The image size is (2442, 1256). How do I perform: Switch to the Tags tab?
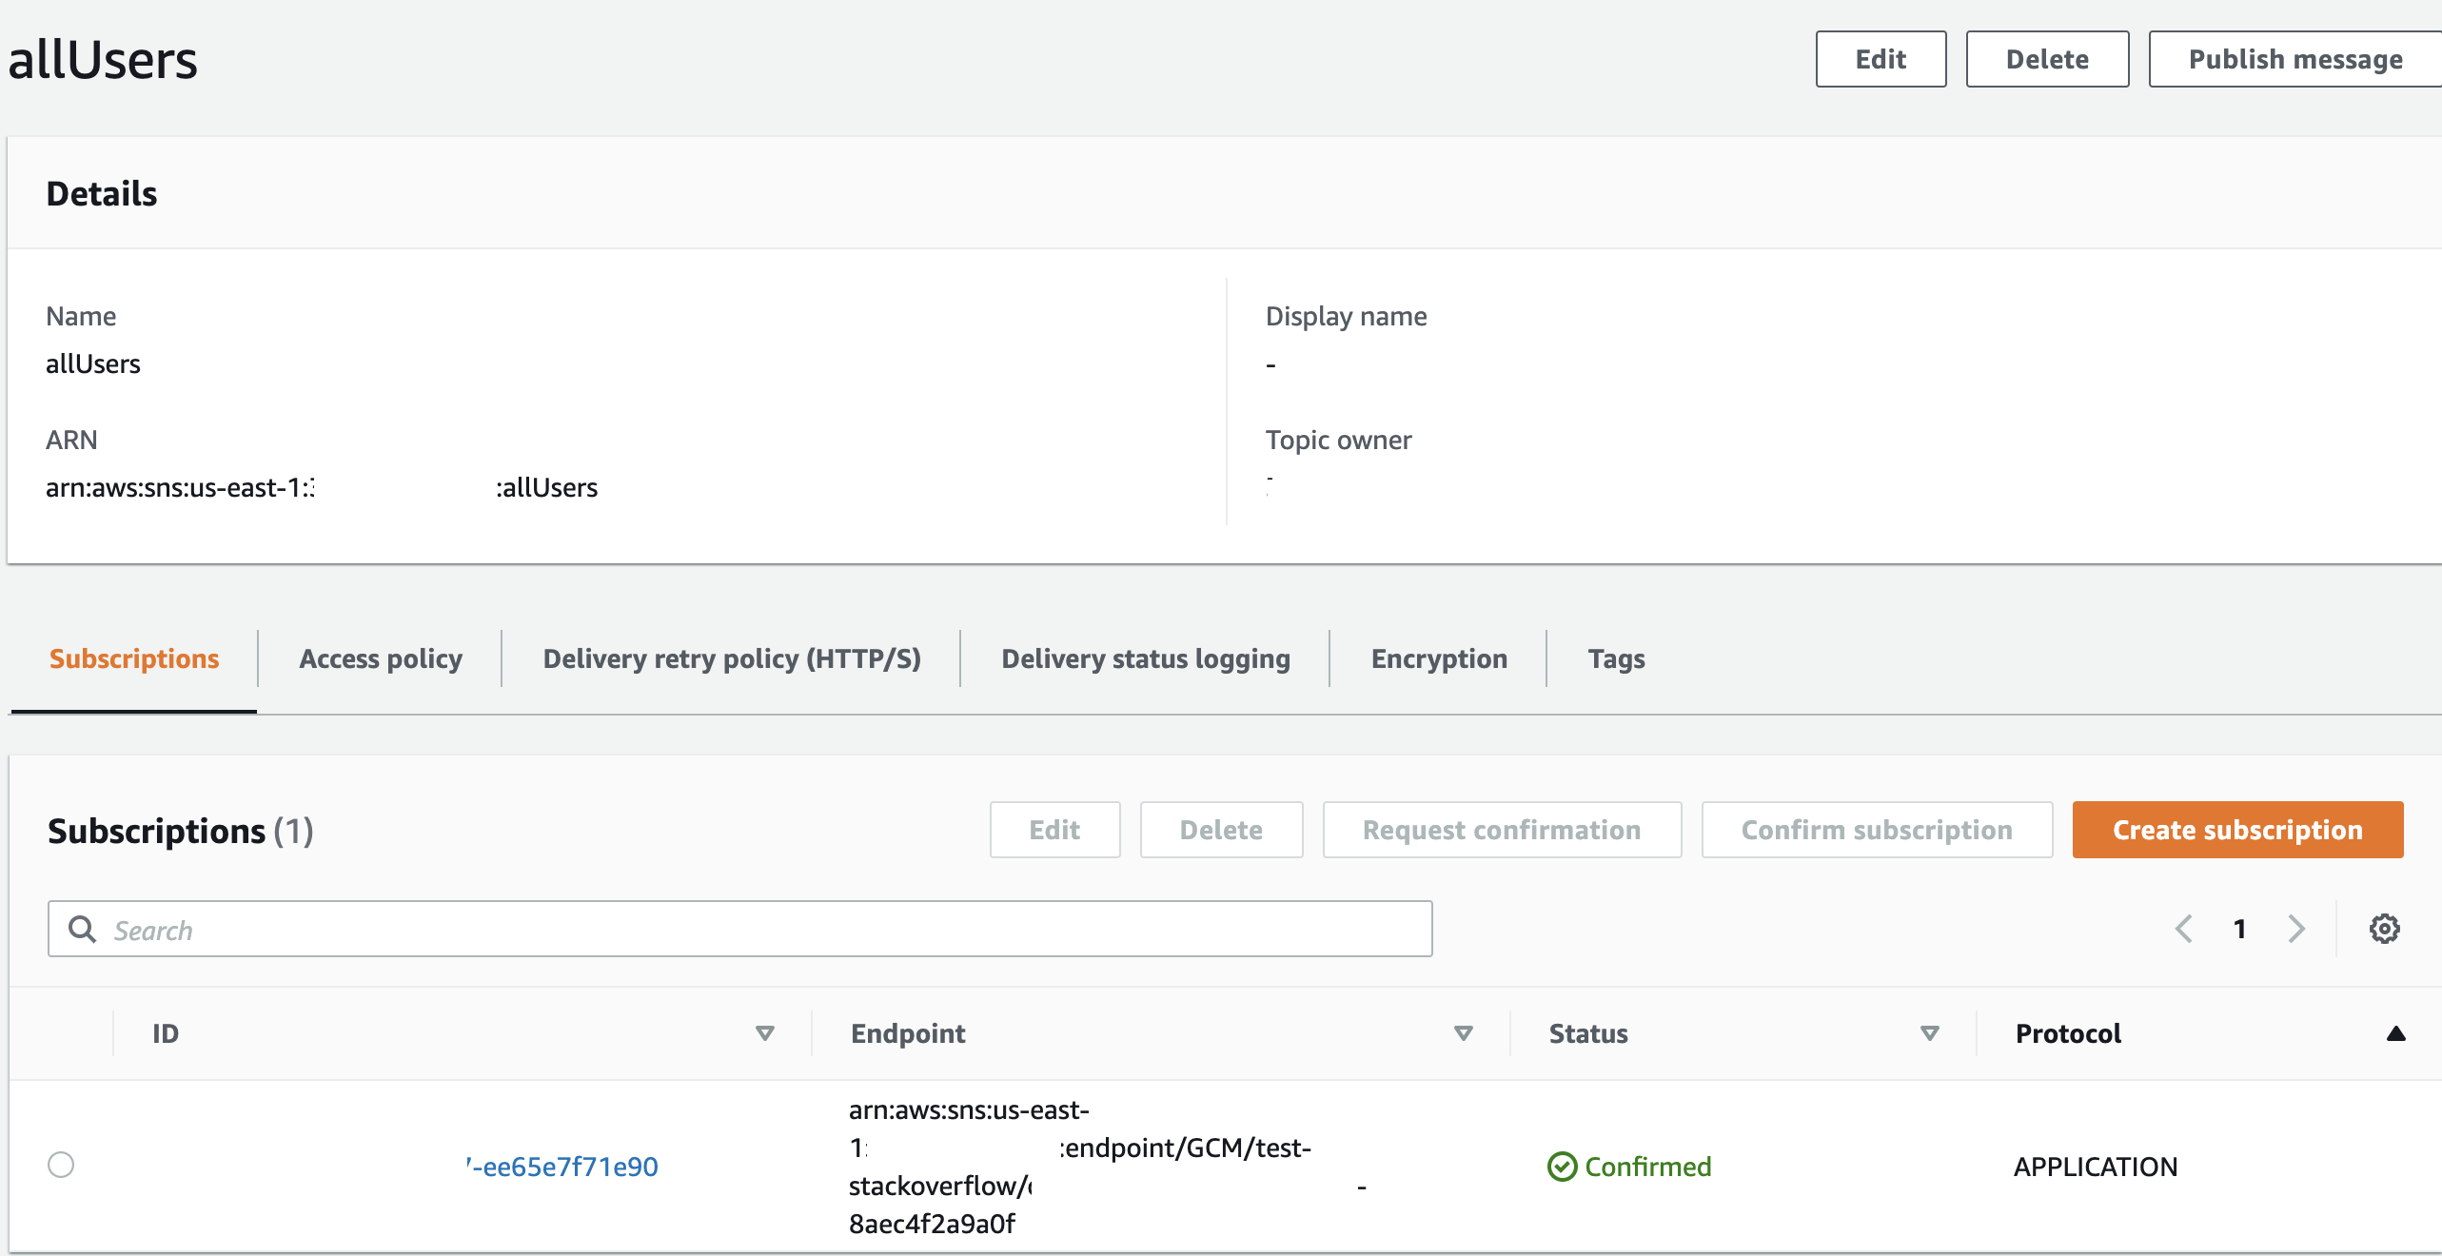[x=1616, y=658]
